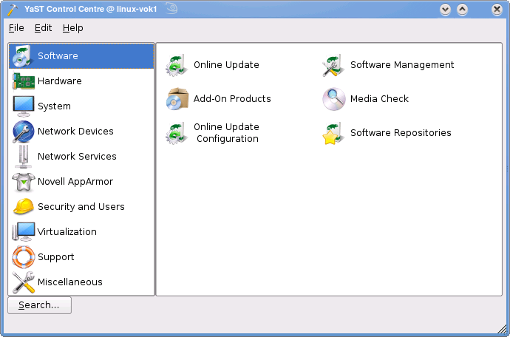
Task: Select the Hardware circuit card icon
Action: 23,81
